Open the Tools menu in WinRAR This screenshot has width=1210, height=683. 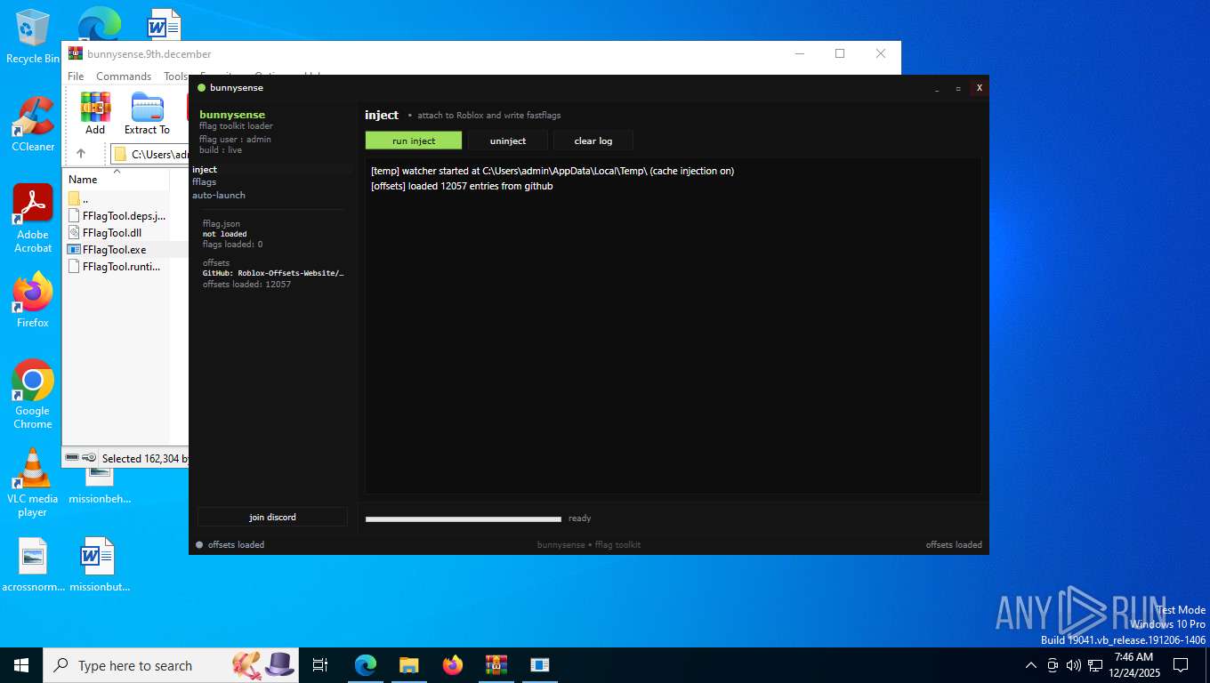coord(175,76)
